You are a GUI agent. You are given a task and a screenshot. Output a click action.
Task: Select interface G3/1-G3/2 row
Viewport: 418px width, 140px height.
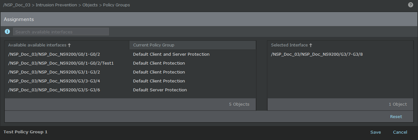[130, 72]
